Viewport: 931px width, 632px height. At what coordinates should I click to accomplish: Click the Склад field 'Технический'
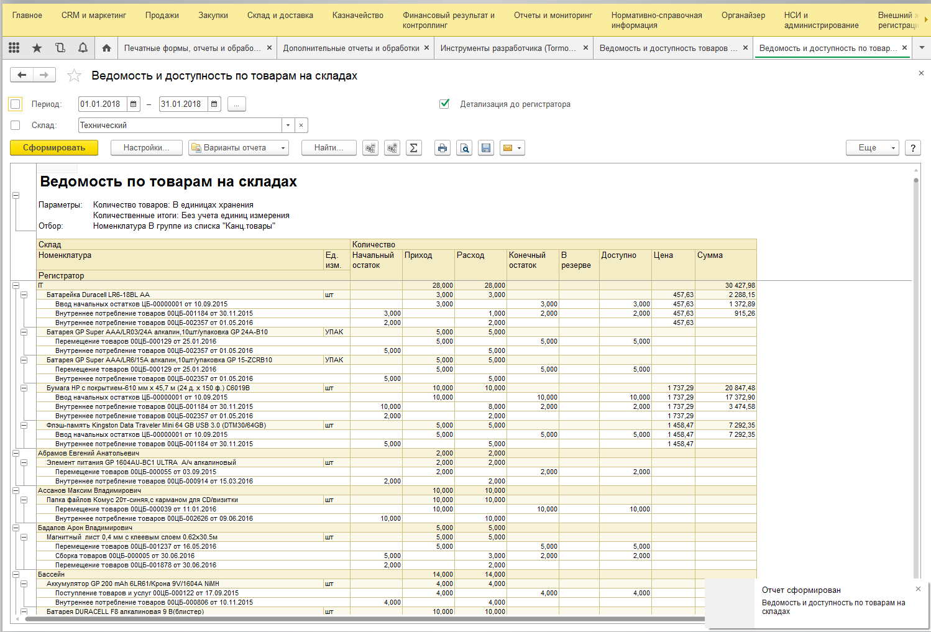[180, 126]
